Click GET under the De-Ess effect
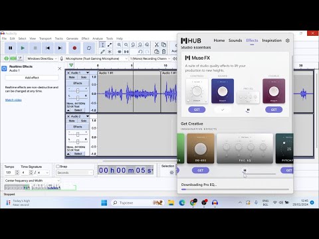The image size is (319, 239). click(201, 170)
